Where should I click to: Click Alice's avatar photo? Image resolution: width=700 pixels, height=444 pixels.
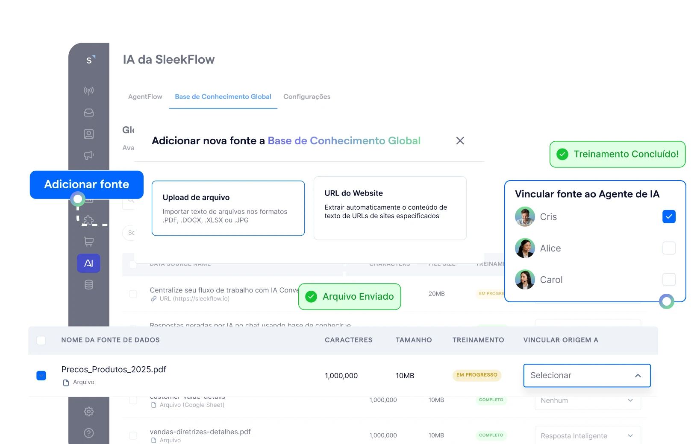pyautogui.click(x=525, y=248)
